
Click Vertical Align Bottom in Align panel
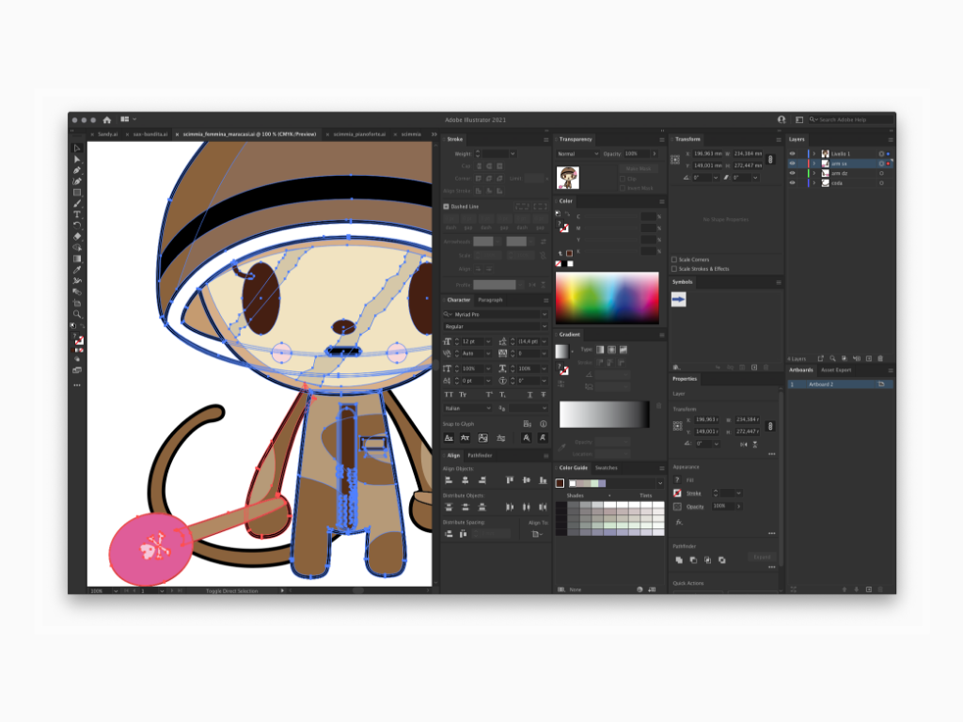pos(543,480)
